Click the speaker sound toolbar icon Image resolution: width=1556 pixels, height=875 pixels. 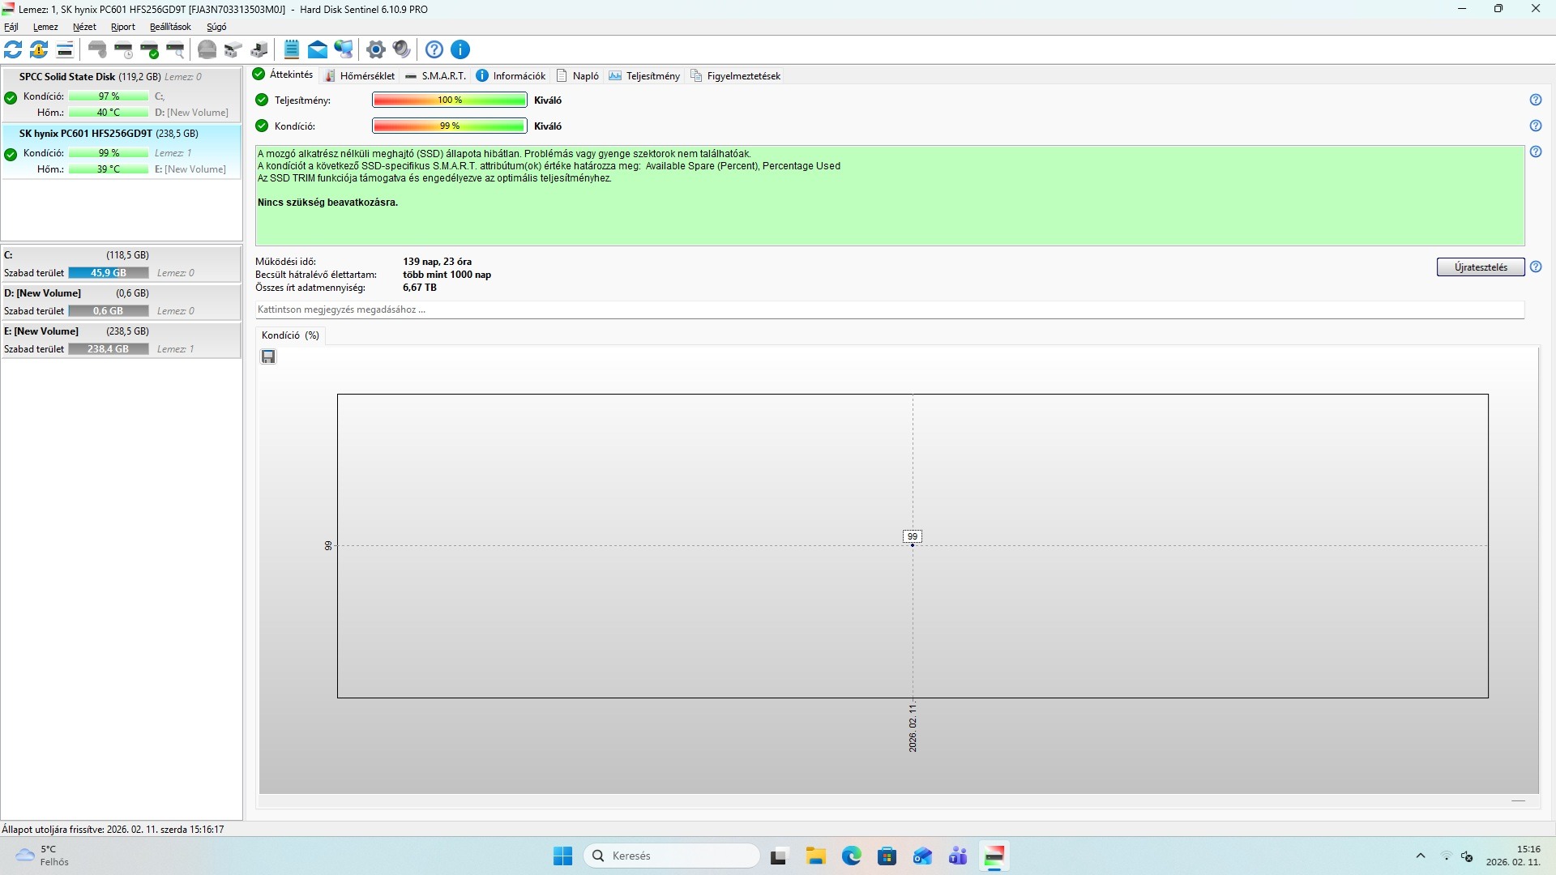[x=401, y=49]
